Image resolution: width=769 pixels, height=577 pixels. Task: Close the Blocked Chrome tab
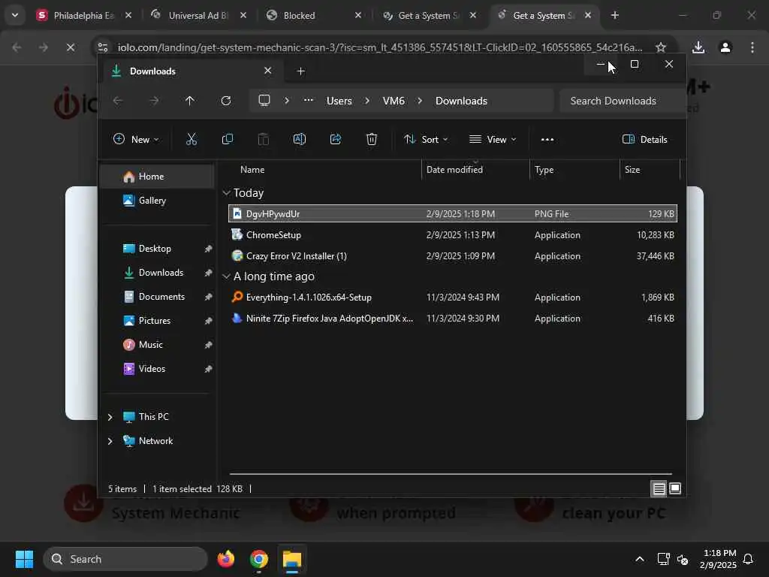pyautogui.click(x=358, y=15)
